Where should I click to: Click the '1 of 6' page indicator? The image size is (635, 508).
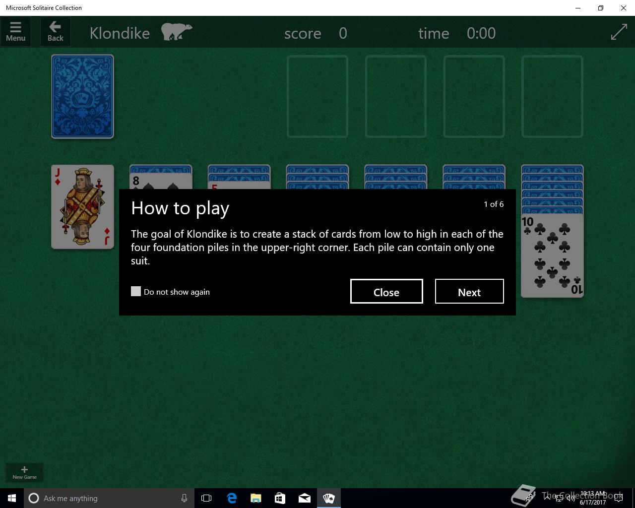pyautogui.click(x=494, y=204)
